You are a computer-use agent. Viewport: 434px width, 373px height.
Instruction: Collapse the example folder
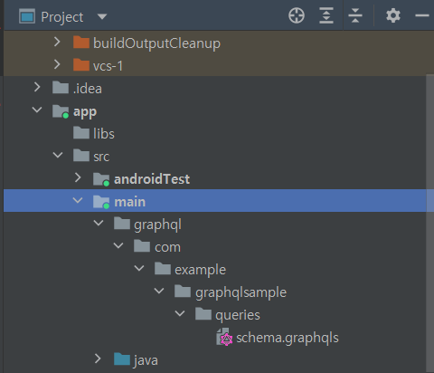(139, 268)
